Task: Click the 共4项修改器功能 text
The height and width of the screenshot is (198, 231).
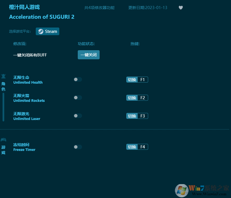Action: [99, 8]
